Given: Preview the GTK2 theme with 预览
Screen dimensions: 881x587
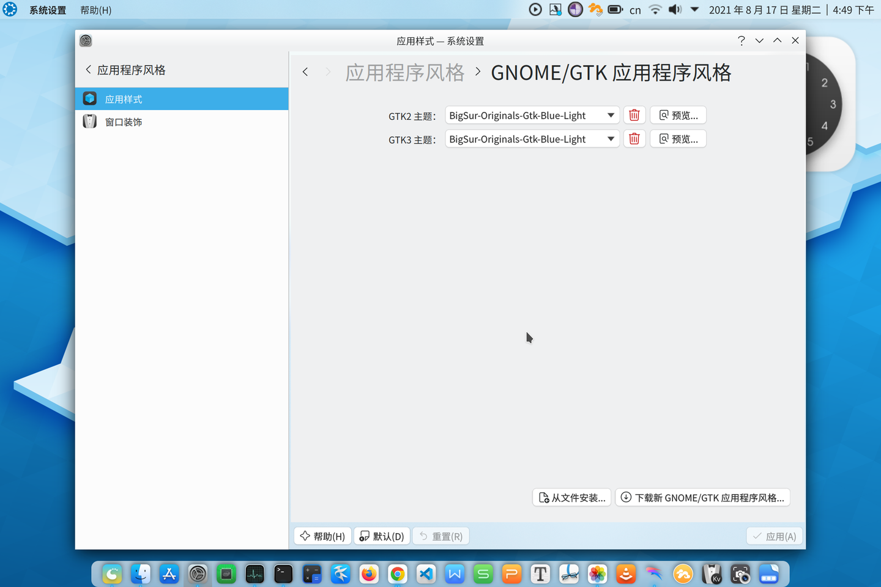Looking at the screenshot, I should [x=678, y=115].
